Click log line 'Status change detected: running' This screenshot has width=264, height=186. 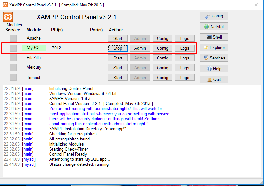point(79,164)
